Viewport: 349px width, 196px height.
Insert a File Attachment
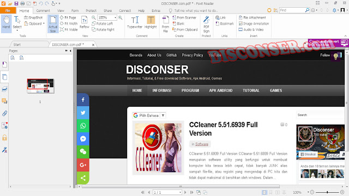(x=252, y=17)
